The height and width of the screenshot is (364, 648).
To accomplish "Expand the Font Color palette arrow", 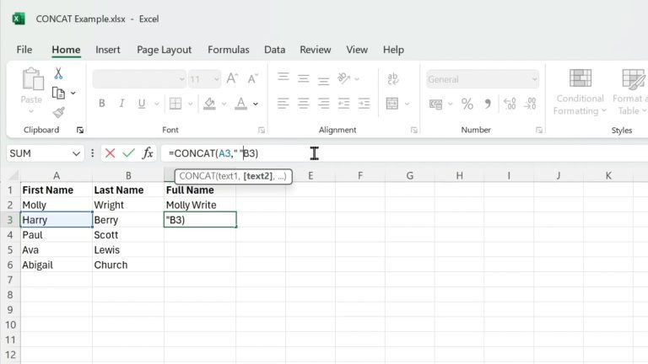I will coord(256,104).
